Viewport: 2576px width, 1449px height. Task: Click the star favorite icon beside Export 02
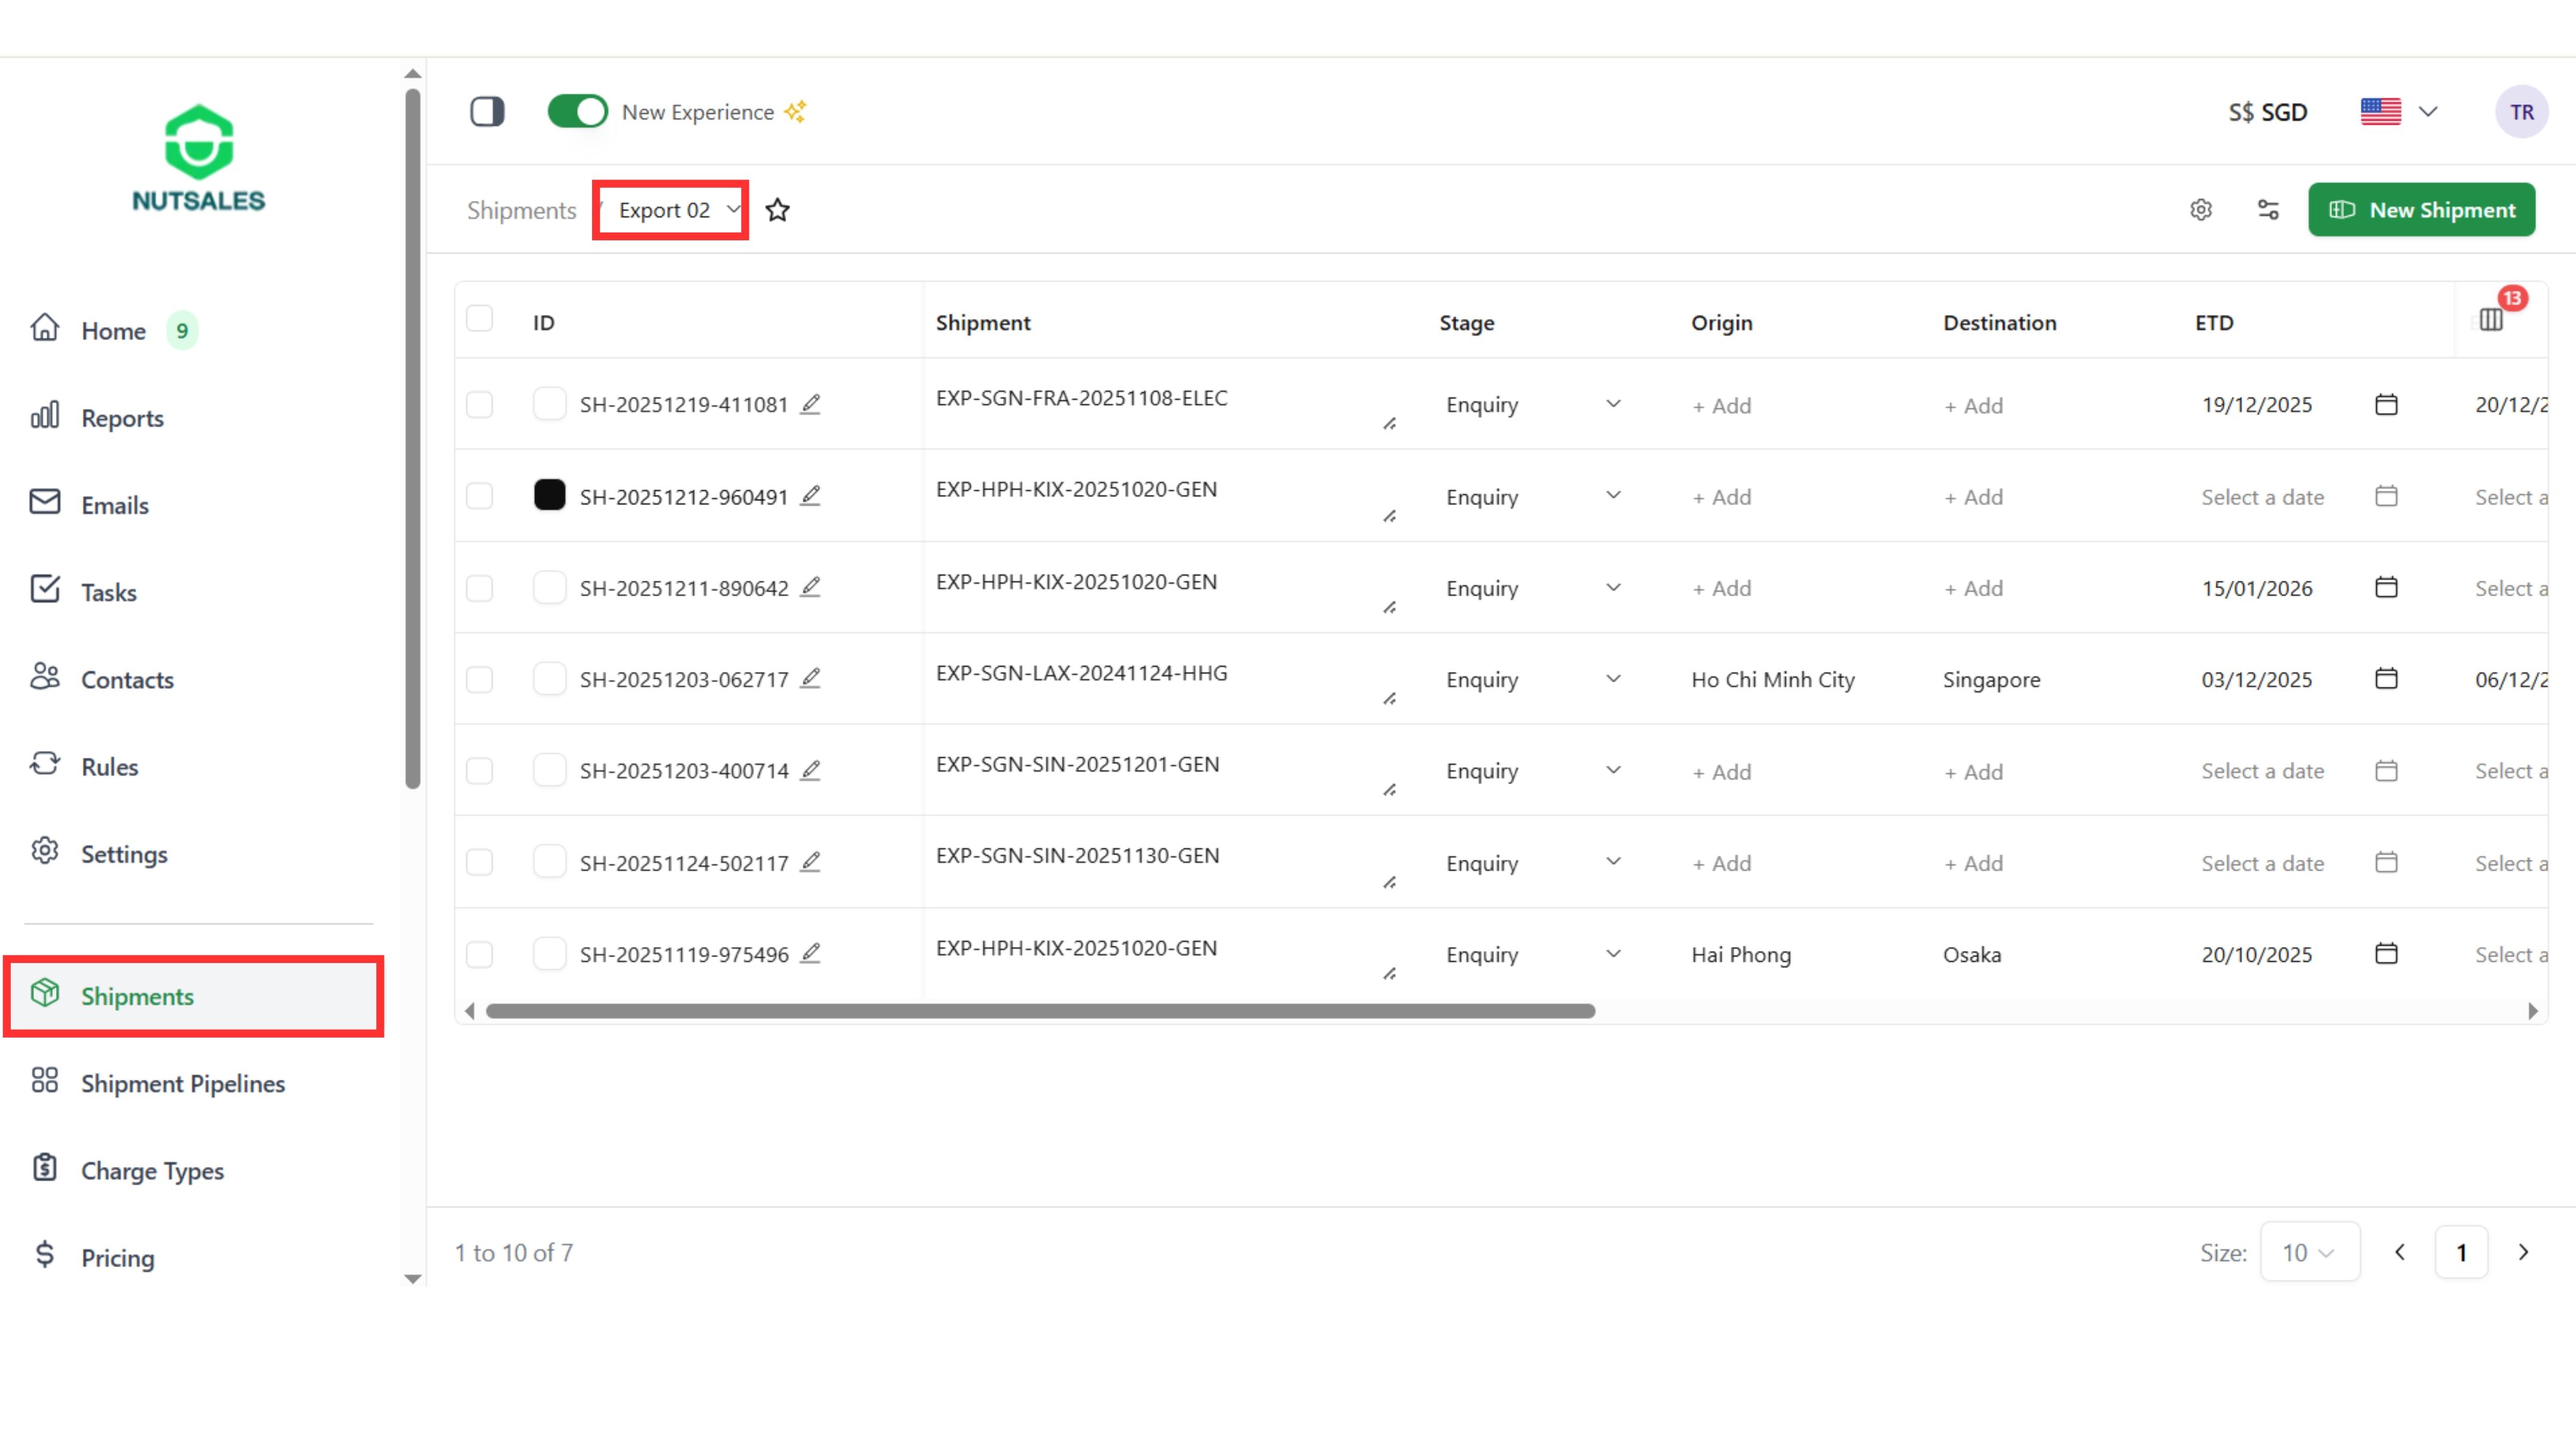click(777, 210)
